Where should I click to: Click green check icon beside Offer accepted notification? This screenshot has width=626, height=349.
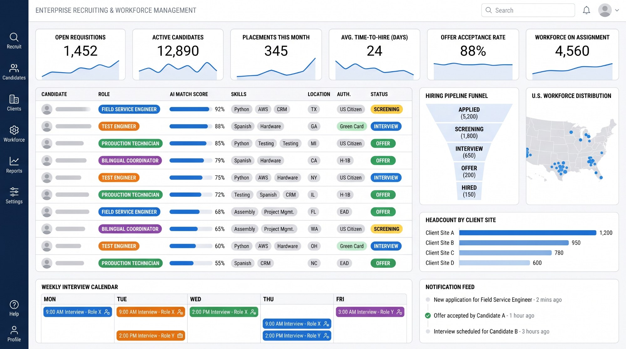(428, 316)
